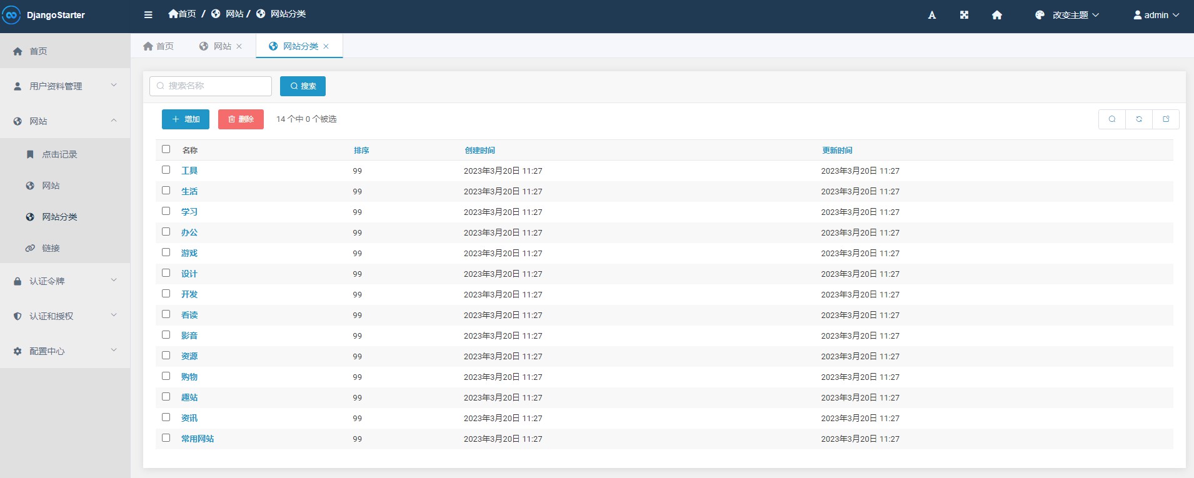Expand the 配置中心 sidebar menu

[x=65, y=351]
